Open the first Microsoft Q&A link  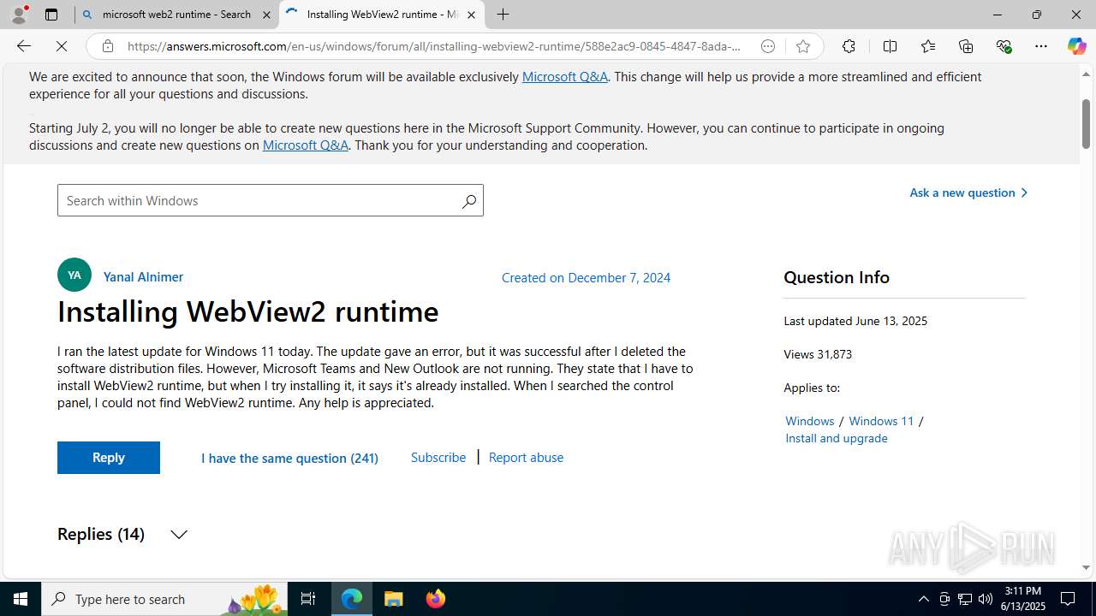point(565,76)
